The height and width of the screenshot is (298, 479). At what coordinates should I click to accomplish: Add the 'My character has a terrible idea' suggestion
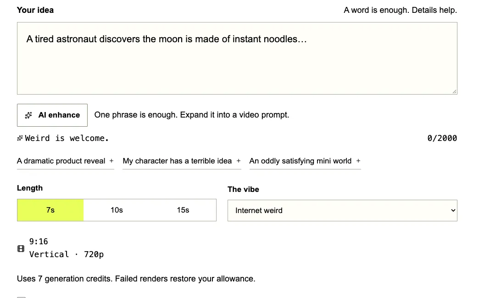tap(182, 161)
